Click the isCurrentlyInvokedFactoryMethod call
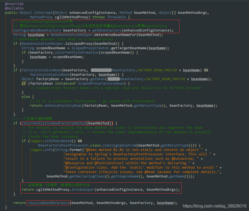Screen dimensions: 249x211 54,123
